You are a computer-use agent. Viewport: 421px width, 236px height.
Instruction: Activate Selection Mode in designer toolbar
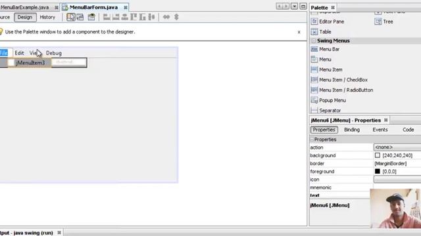(x=71, y=17)
